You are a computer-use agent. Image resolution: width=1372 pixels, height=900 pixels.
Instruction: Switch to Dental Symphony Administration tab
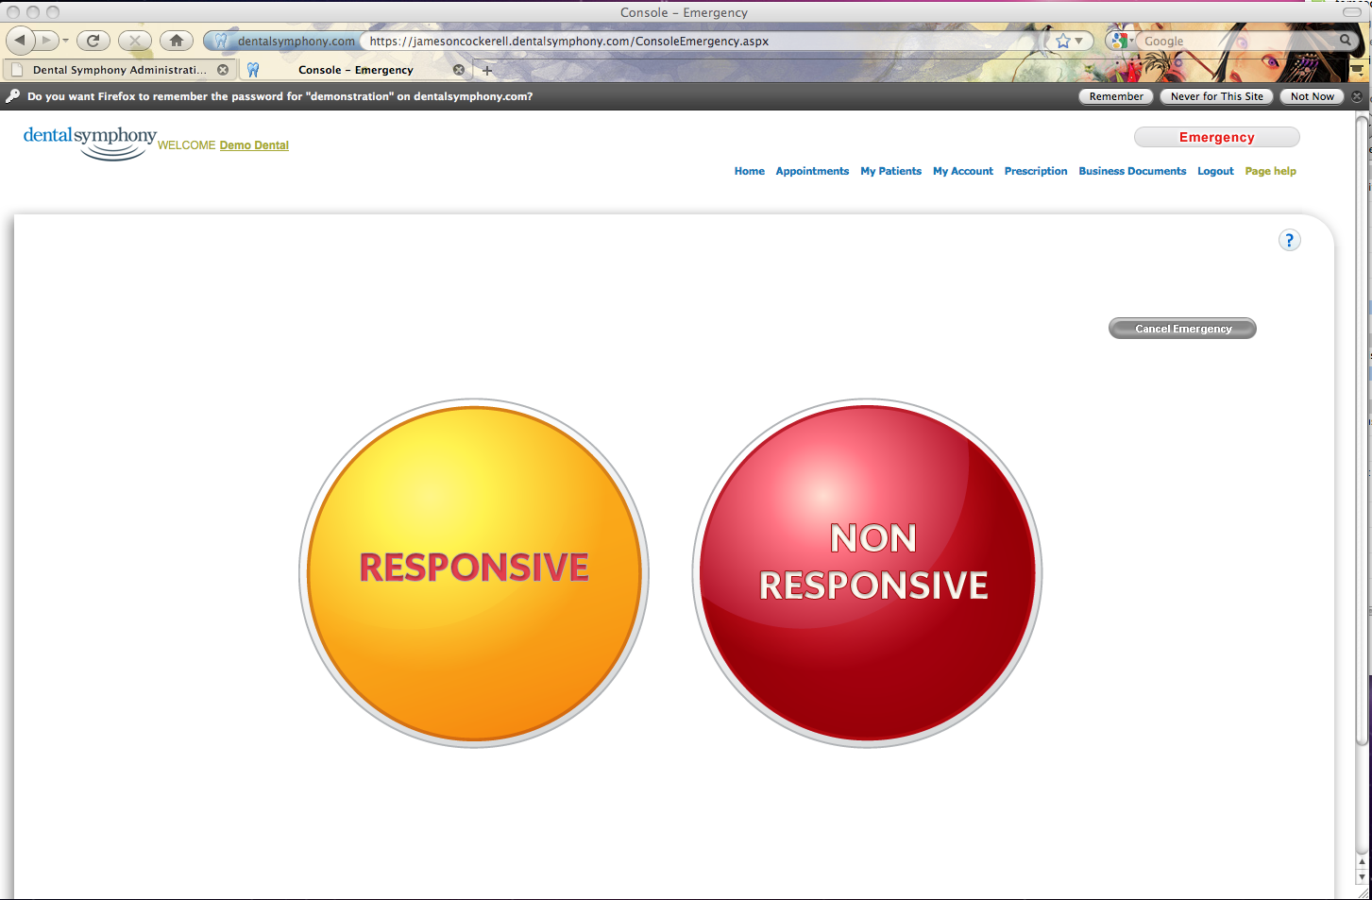(x=118, y=70)
